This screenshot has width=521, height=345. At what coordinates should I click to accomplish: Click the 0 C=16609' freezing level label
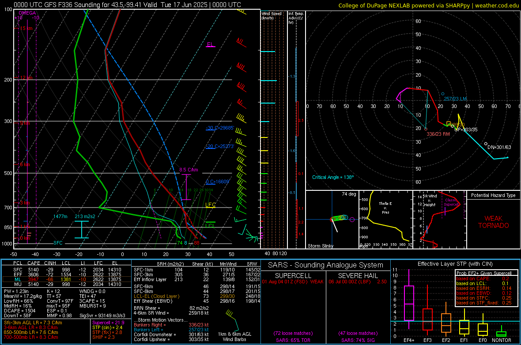pos(217,182)
